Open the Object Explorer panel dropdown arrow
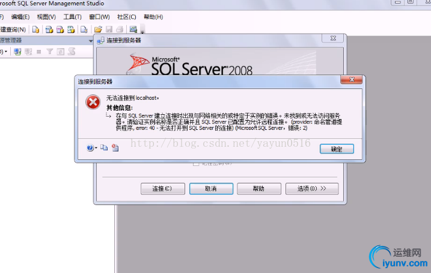431x273 pixels. pyautogui.click(x=90, y=41)
